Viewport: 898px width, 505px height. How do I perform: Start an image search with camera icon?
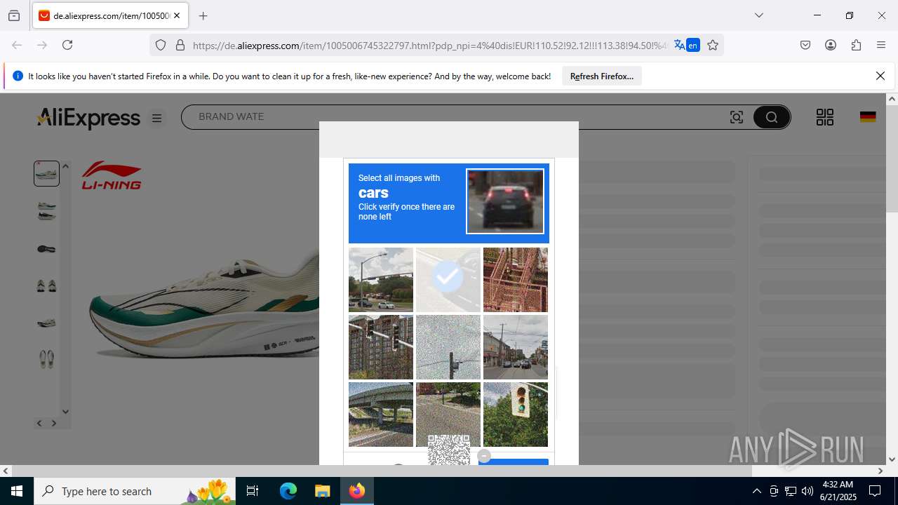tap(737, 117)
